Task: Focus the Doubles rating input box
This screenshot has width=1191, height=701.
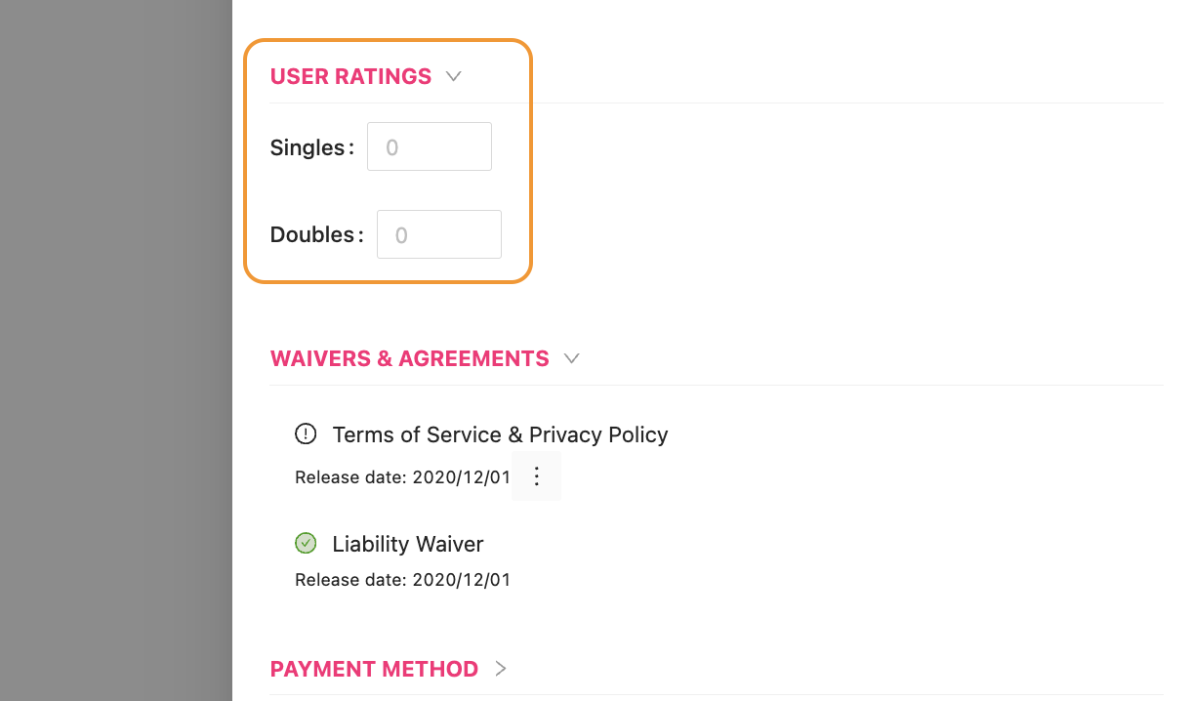Action: [439, 235]
